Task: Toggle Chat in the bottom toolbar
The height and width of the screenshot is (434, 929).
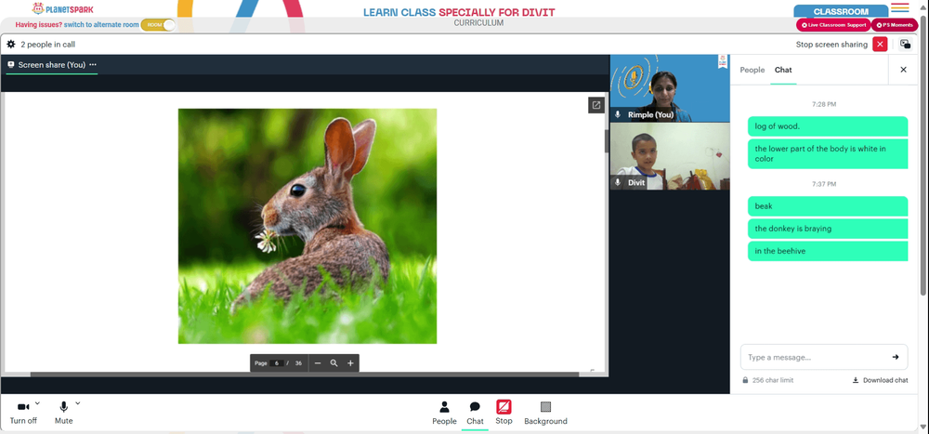Action: tap(475, 414)
